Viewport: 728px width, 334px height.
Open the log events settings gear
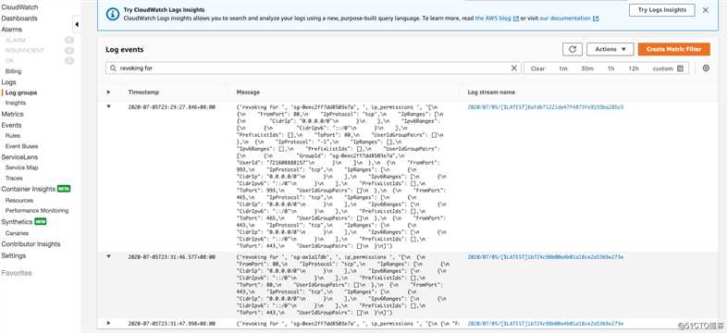(x=706, y=68)
